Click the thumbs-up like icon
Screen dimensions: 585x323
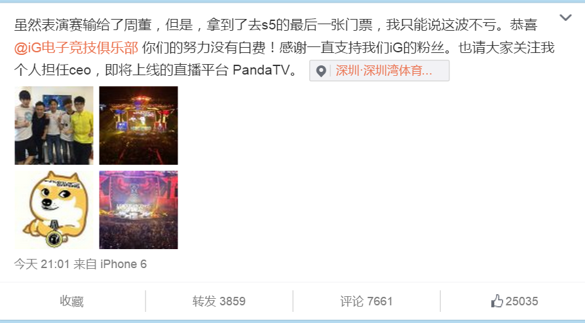pos(497,301)
